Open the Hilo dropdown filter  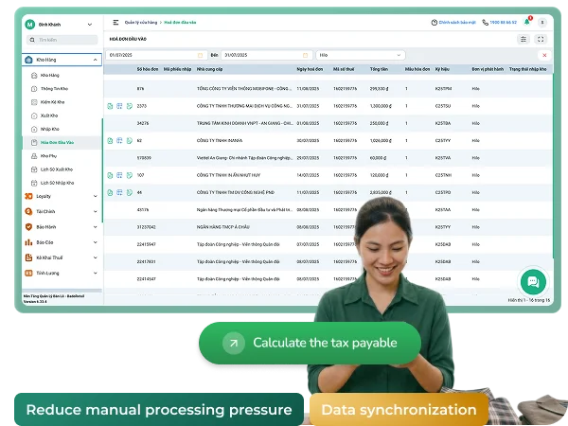pyautogui.click(x=361, y=55)
